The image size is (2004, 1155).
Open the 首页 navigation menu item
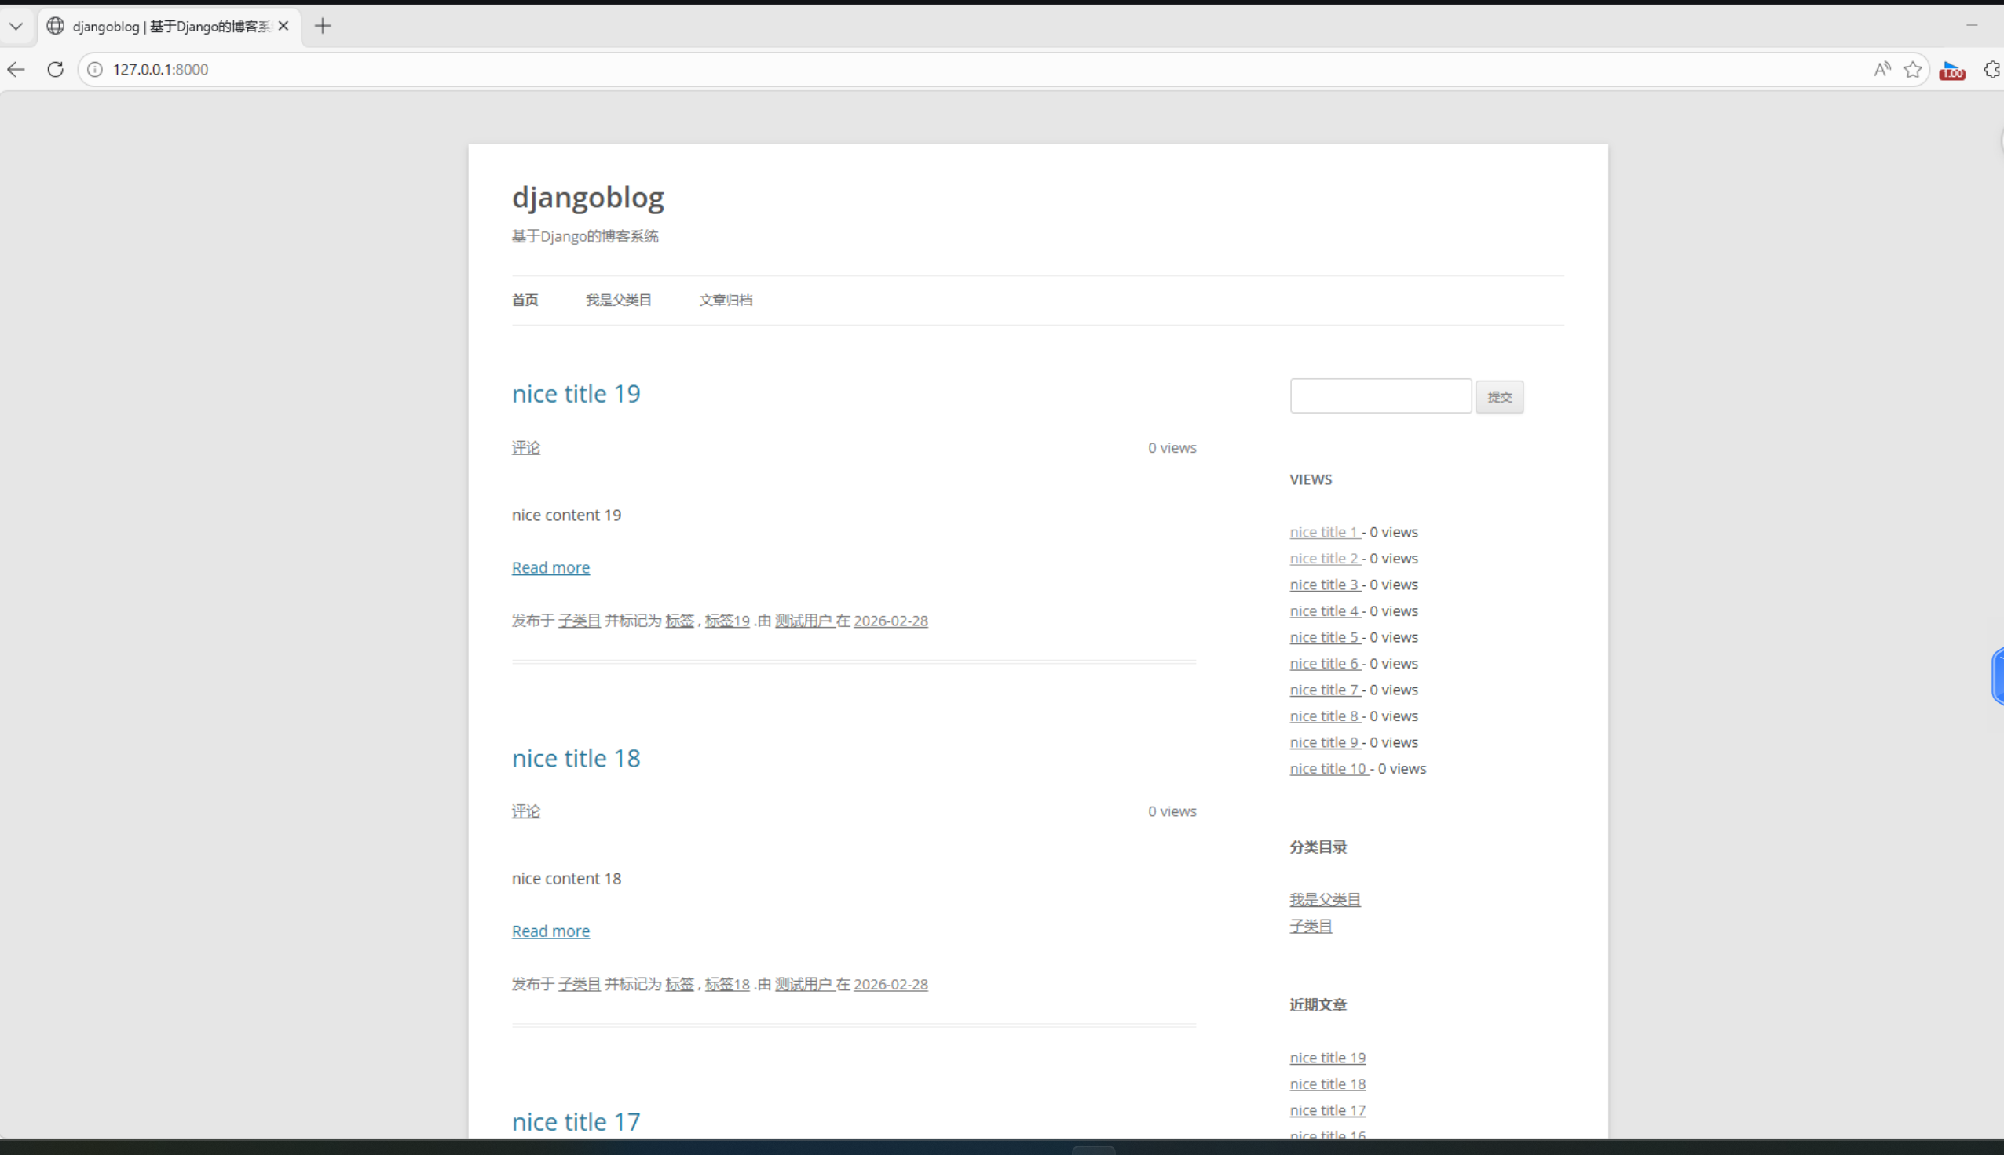[525, 300]
